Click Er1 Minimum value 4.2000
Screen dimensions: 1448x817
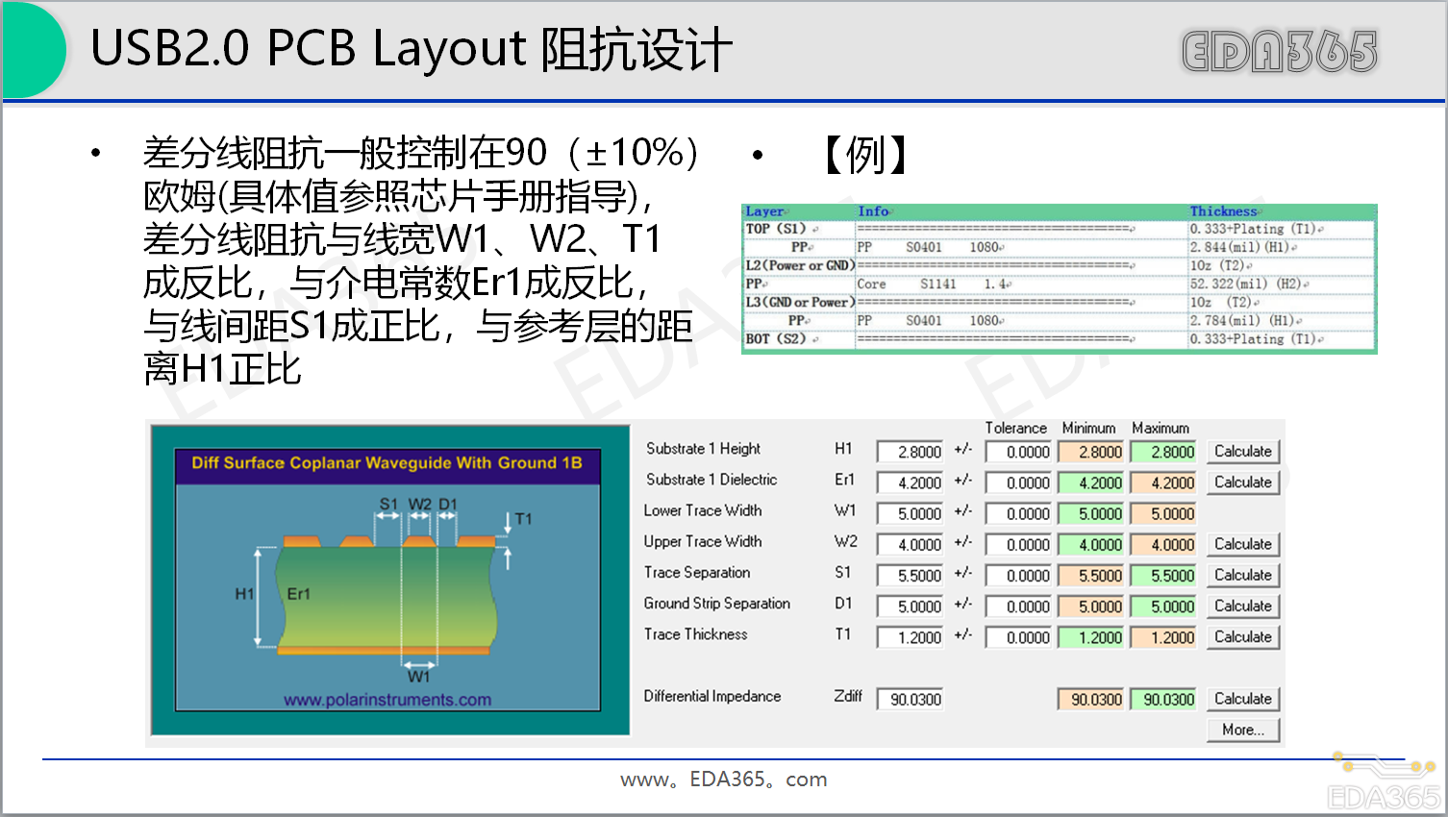tap(1091, 483)
